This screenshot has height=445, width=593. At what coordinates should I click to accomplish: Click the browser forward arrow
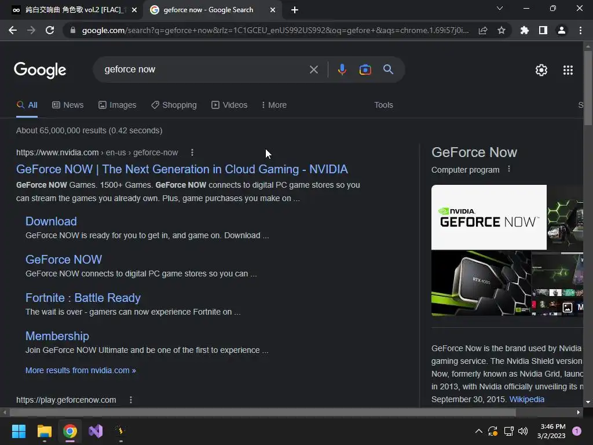tap(31, 30)
